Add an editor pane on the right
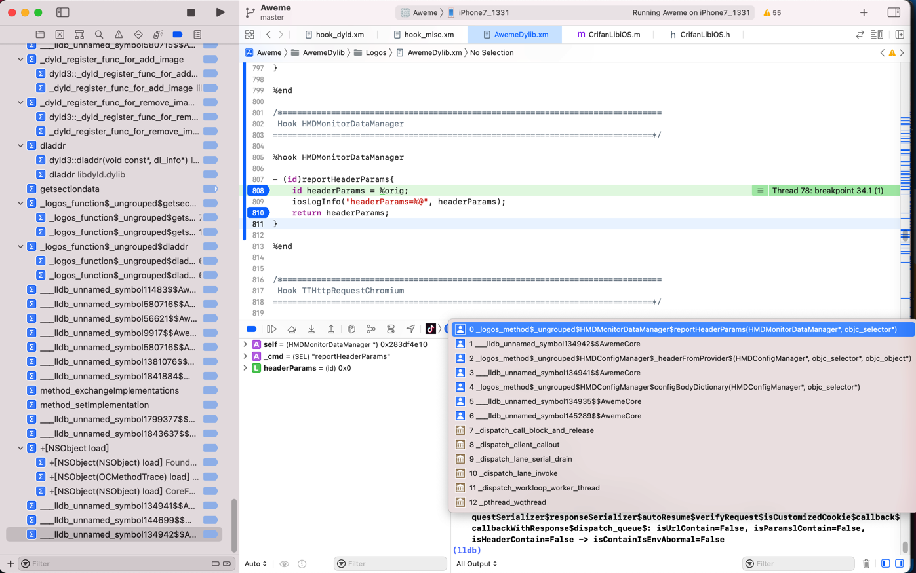Screen dimensions: 916x573 click(x=900, y=35)
